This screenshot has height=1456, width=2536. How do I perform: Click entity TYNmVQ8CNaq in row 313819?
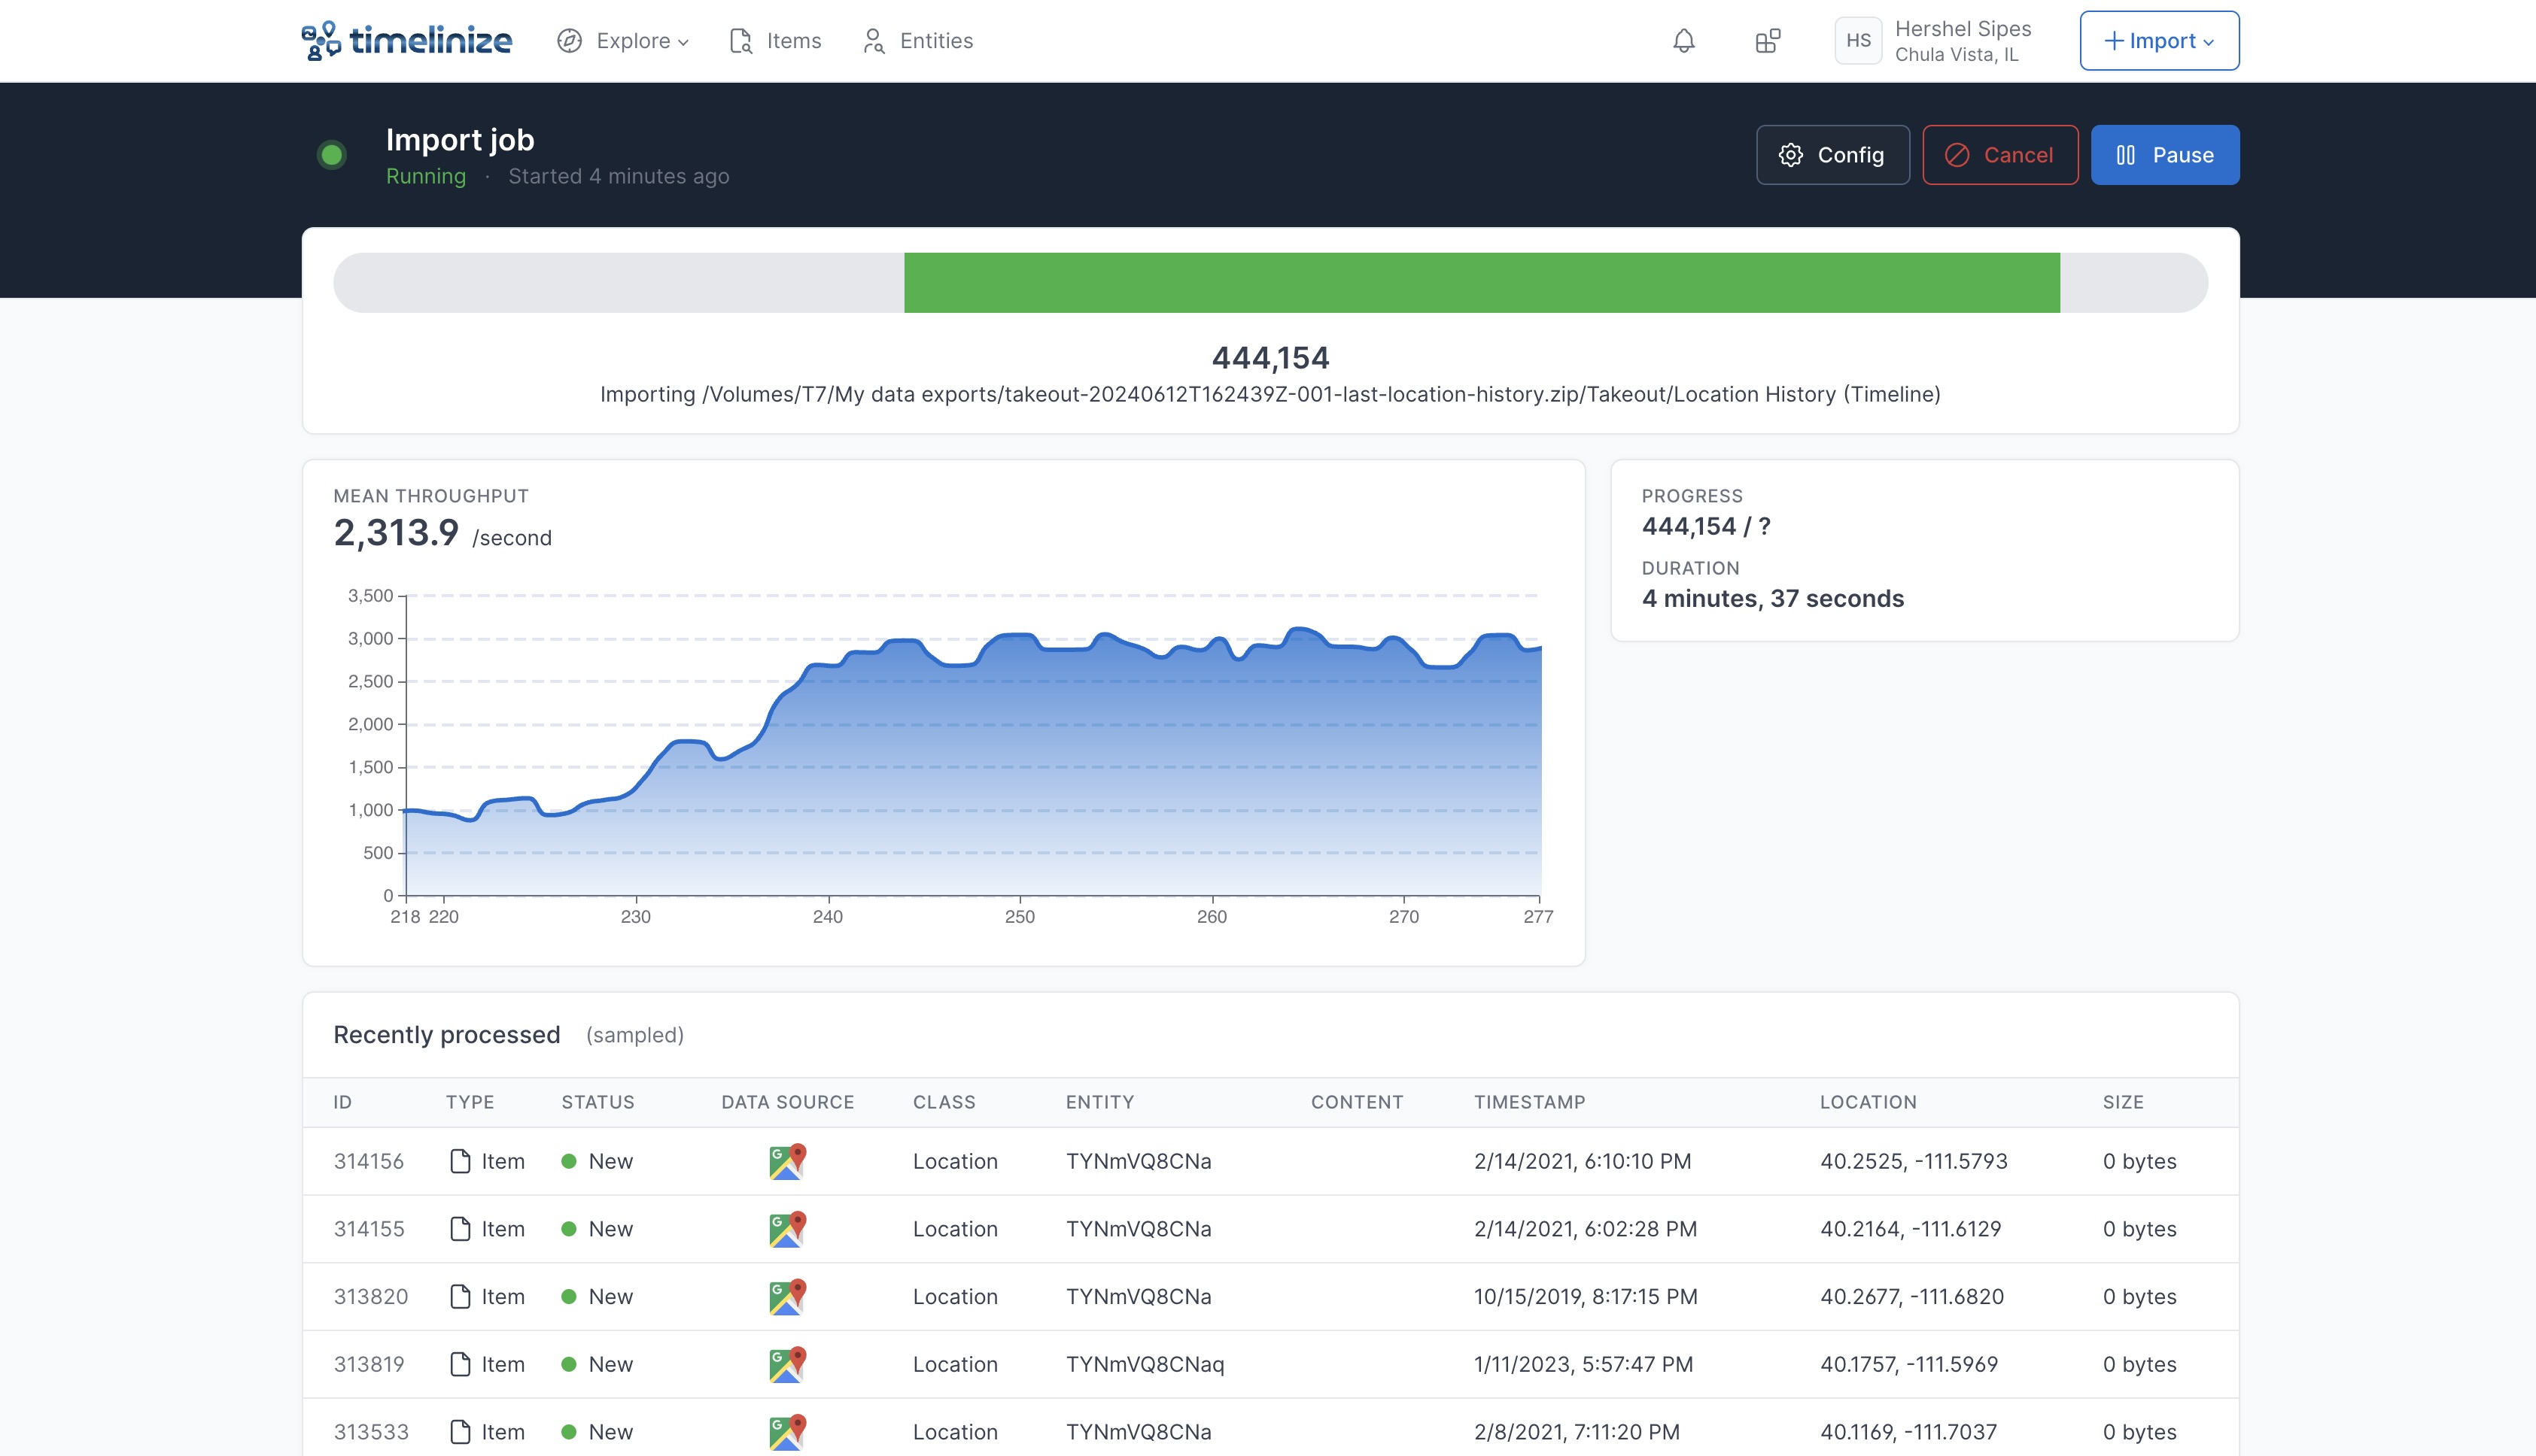click(x=1145, y=1364)
